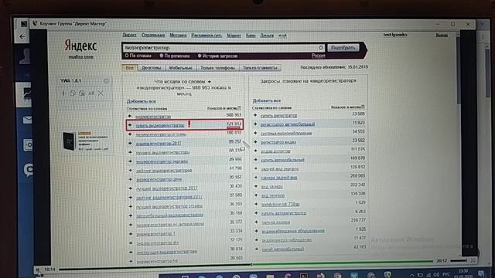This screenshot has height=278, width=495.
Task: Click right column 'Добавить все' link
Action: point(267,100)
